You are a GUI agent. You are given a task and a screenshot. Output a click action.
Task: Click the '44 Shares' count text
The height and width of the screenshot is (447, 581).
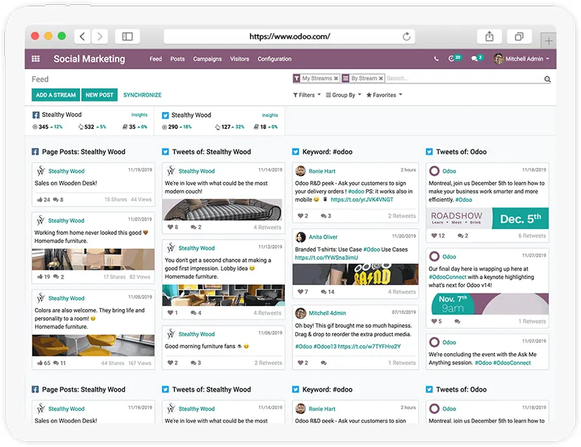point(113,363)
